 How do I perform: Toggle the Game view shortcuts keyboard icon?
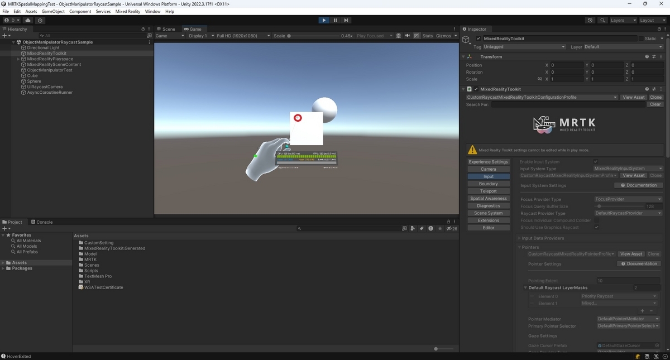417,36
